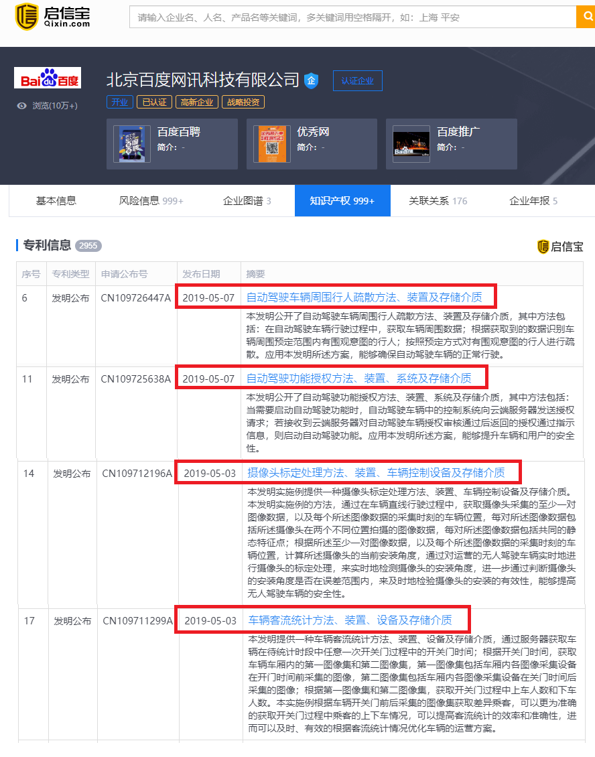
Task: Click the 优秀网 product name
Action: pos(314,132)
